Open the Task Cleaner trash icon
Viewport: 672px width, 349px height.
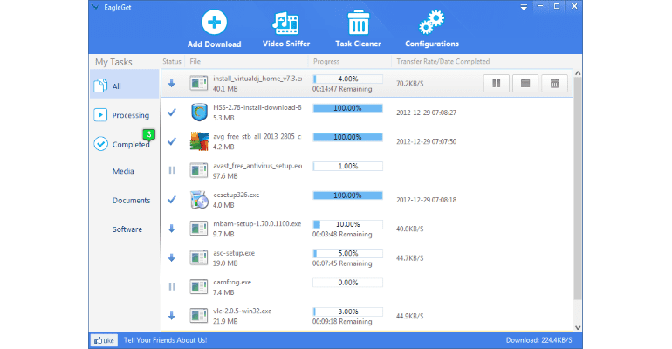[358, 23]
